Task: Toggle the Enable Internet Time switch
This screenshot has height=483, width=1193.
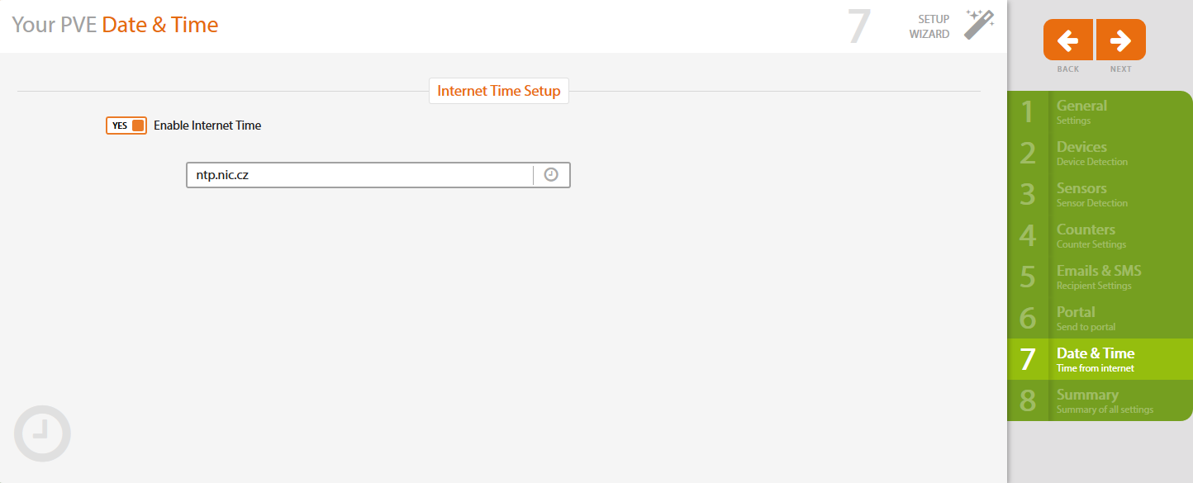Action: [126, 125]
